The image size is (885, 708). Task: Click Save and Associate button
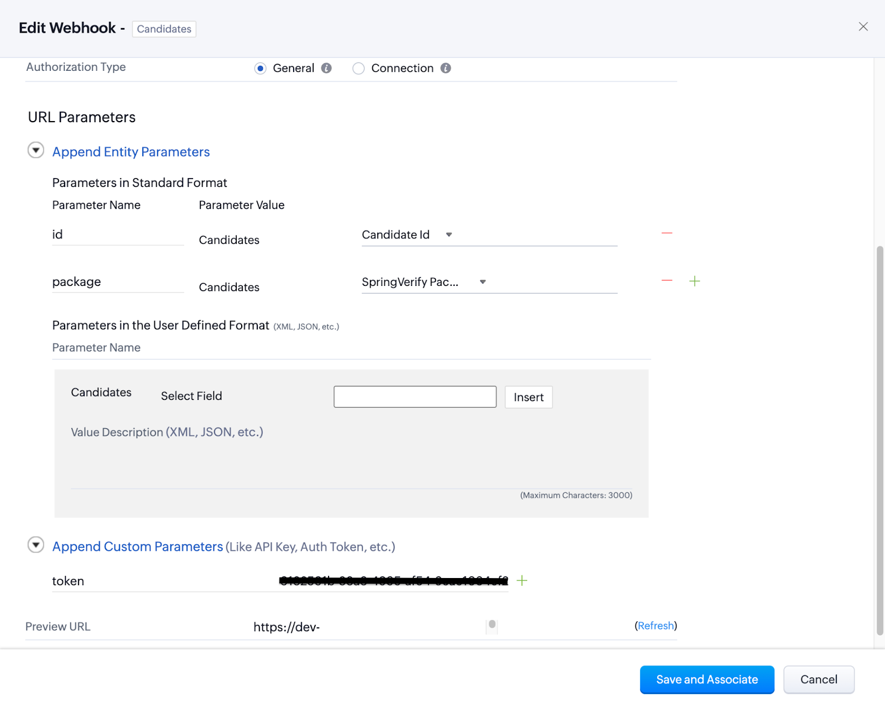(x=707, y=679)
